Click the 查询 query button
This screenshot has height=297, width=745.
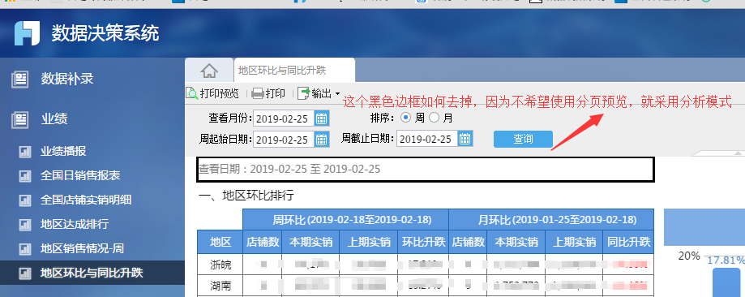(523, 139)
